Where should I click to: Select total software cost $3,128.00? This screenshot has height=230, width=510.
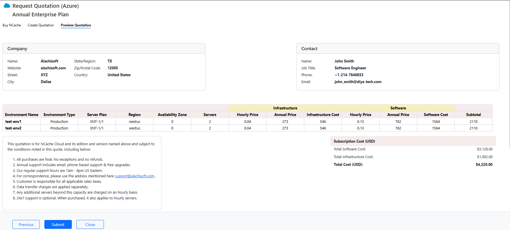(485, 149)
